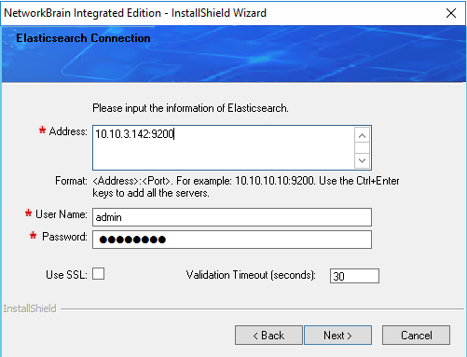Click the Next button
This screenshot has height=357, width=467.
tap(337, 335)
